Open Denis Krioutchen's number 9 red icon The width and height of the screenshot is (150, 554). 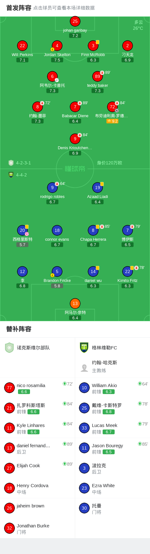click(x=75, y=139)
